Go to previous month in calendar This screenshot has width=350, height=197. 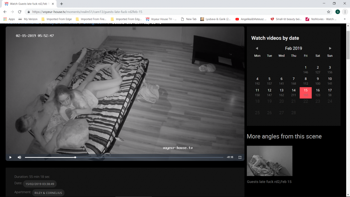click(x=257, y=48)
